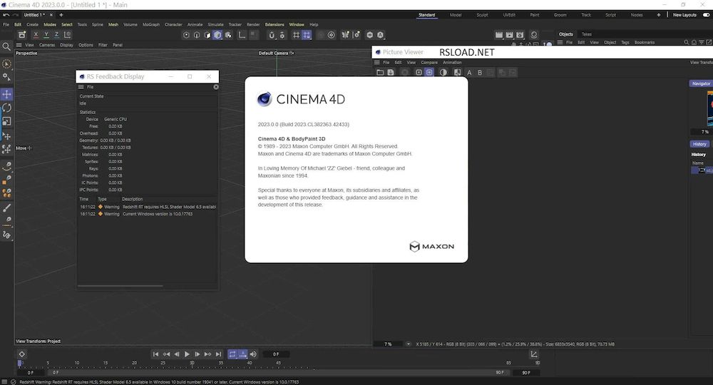Image resolution: width=713 pixels, height=385 pixels.
Task: Add new project tab plus icon
Action: 61,15
